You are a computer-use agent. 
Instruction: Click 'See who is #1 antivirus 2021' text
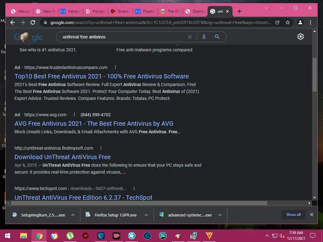pyautogui.click(x=48, y=50)
